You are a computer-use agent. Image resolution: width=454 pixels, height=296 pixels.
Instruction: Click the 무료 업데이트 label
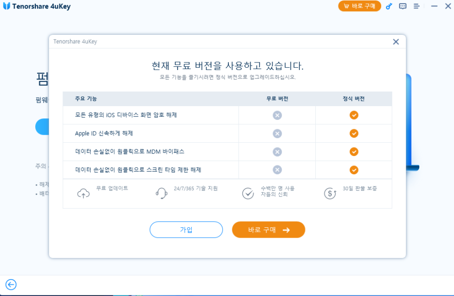coord(112,188)
